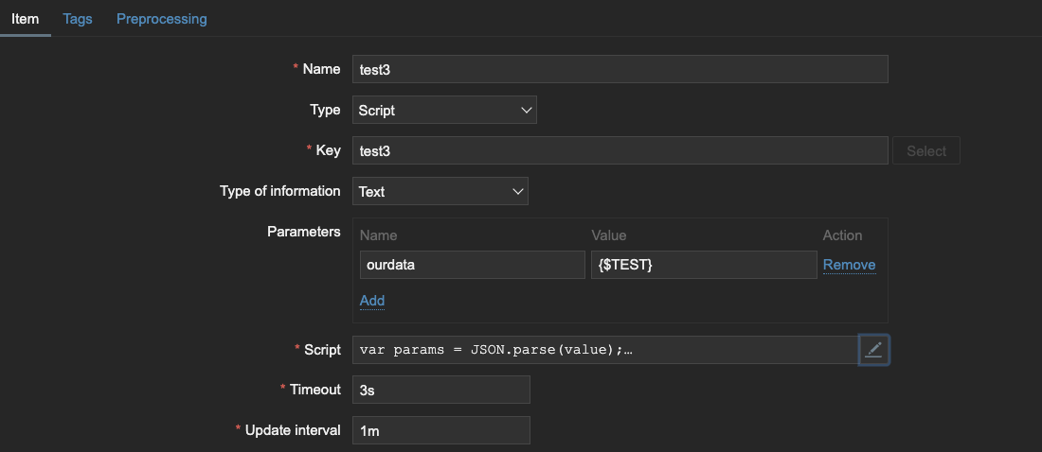Viewport: 1042px width, 452px height.
Task: Click the Parameters label text
Action: (304, 232)
